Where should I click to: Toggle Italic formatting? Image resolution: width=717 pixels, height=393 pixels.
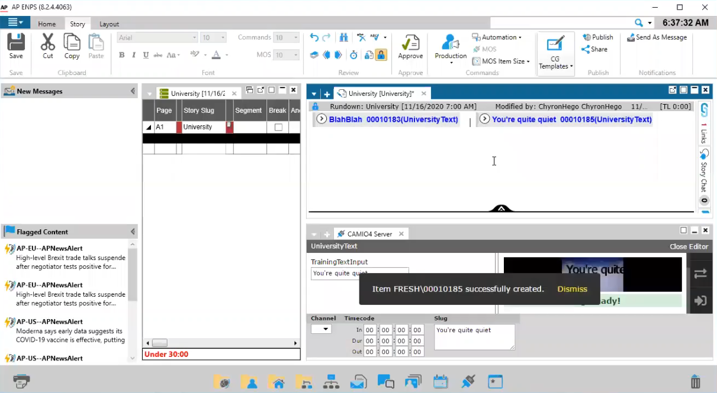click(134, 55)
